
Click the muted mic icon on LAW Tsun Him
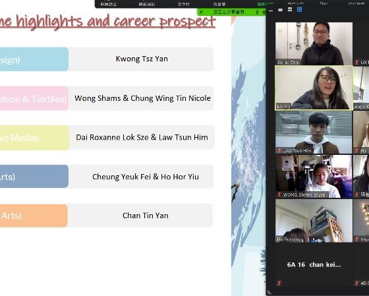(279, 150)
